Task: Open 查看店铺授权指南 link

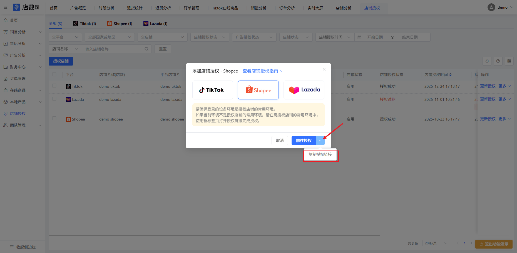Action: tap(262, 71)
